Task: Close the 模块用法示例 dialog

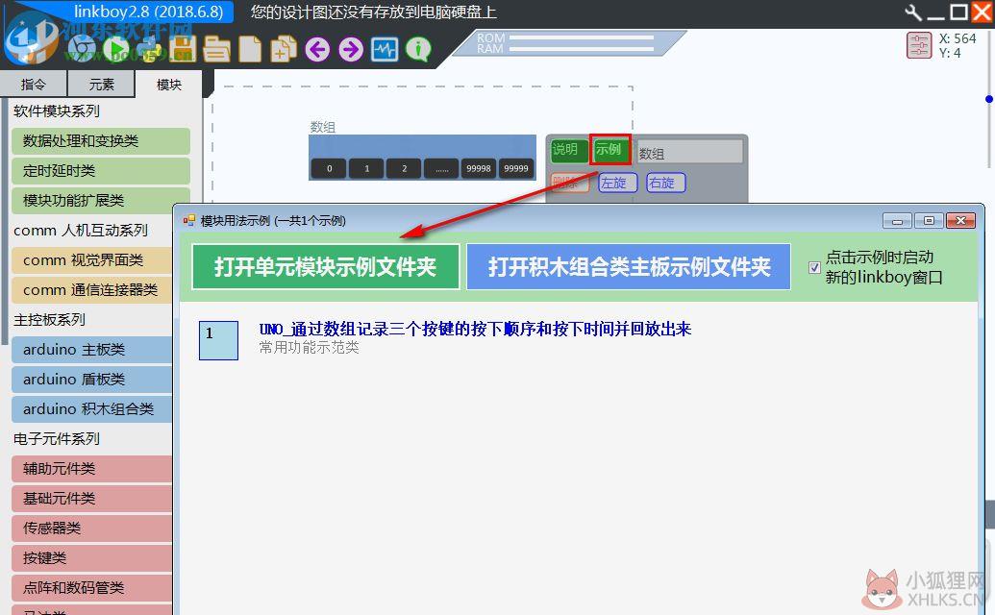Action: (960, 221)
